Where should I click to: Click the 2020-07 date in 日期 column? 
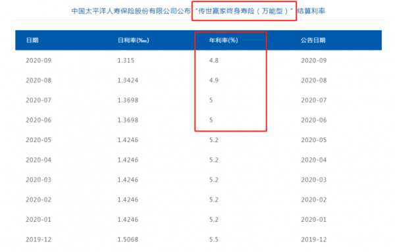39,100
